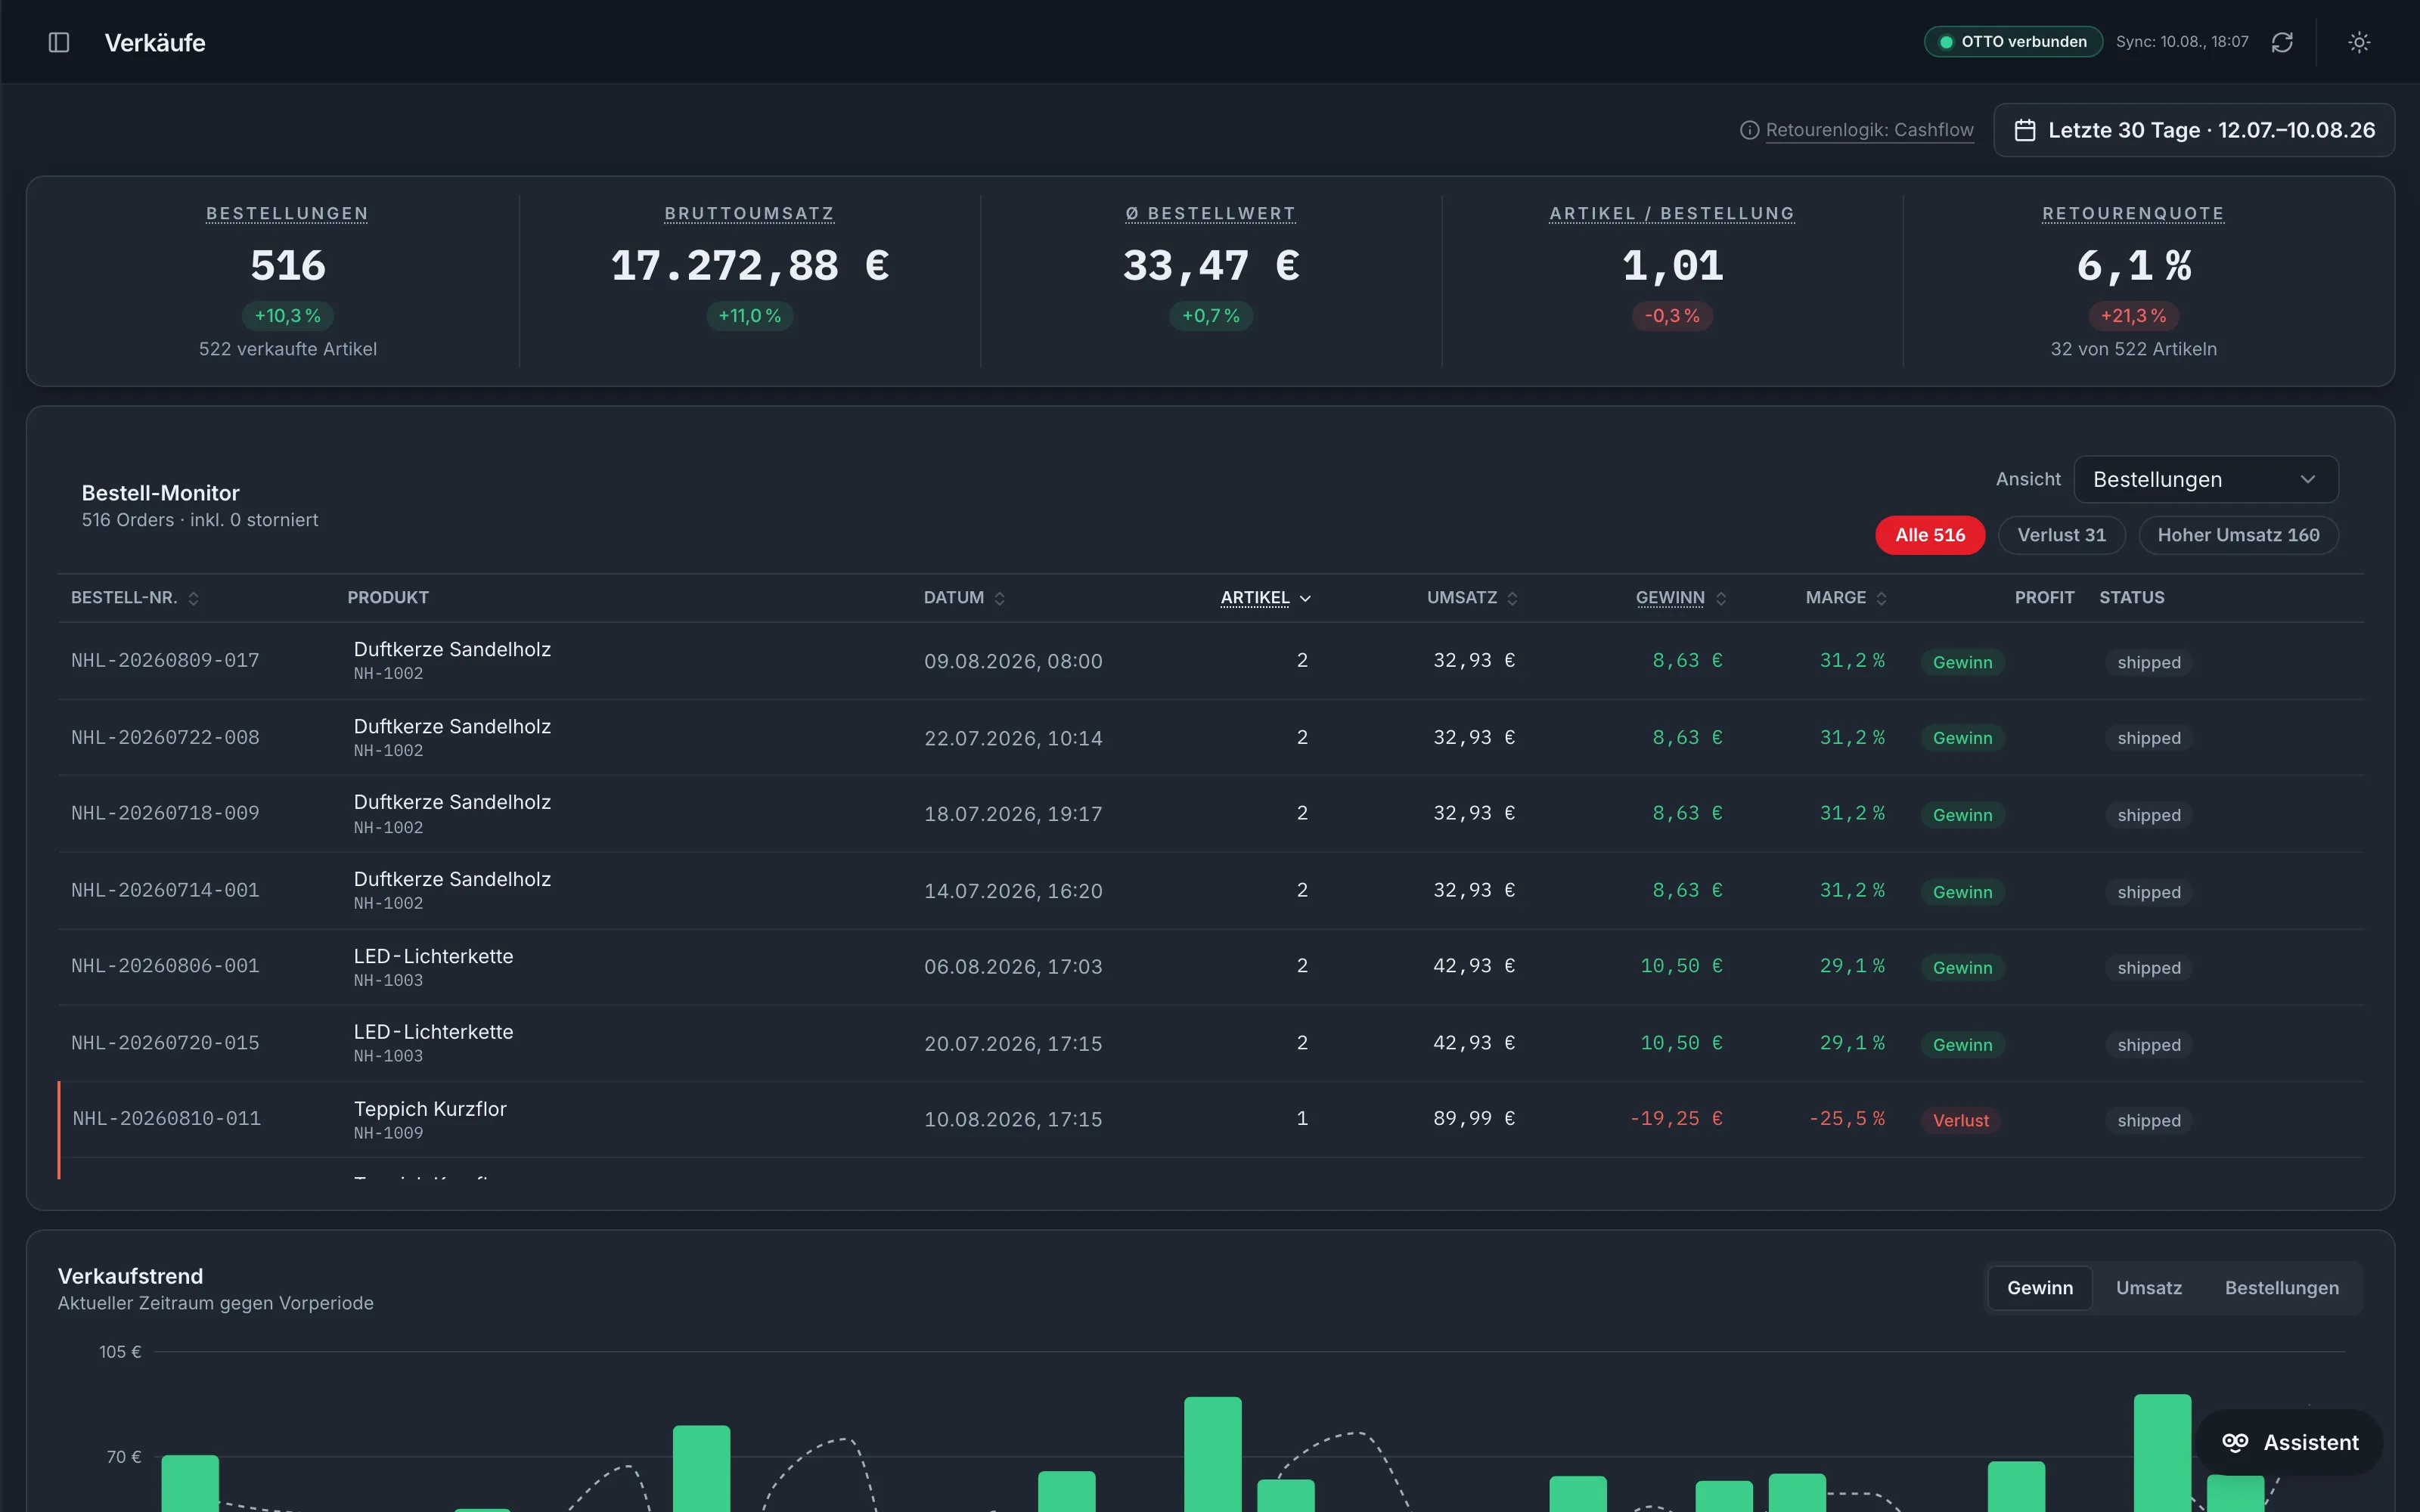The height and width of the screenshot is (1512, 2420).
Task: Click the Ø BESTELLWERT KPI label
Action: [1210, 213]
